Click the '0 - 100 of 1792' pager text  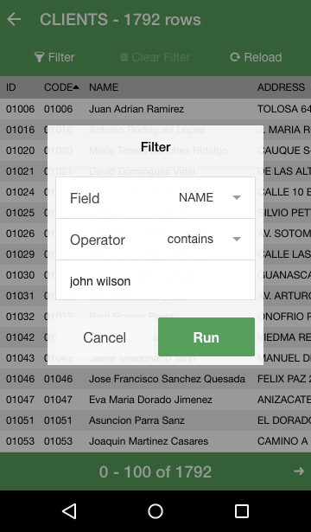pyautogui.click(x=155, y=471)
